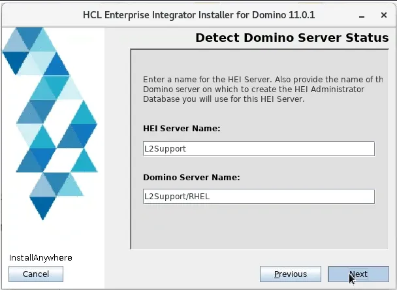Click the 'Enter a name for the HEI Server' instructions

pyautogui.click(x=262, y=89)
